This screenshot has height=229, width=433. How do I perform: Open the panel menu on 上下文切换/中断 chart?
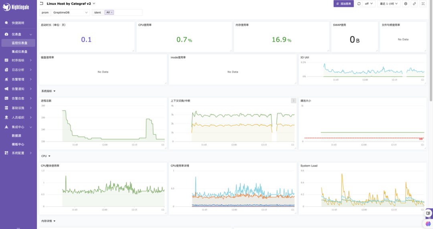tap(293, 101)
